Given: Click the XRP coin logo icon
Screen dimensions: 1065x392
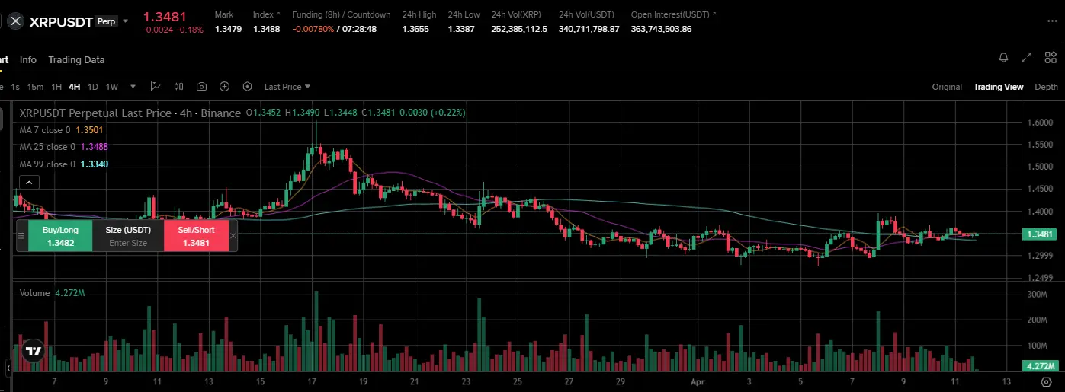Looking at the screenshot, I should (x=15, y=21).
